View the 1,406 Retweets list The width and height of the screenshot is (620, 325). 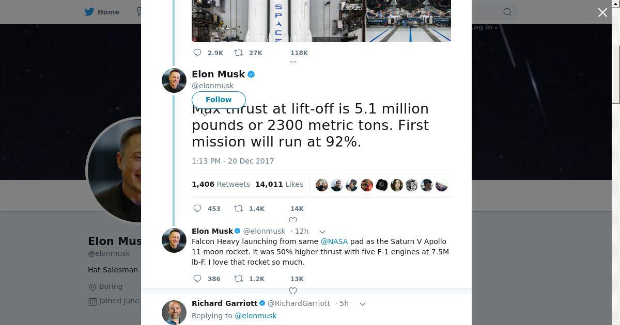(x=221, y=184)
